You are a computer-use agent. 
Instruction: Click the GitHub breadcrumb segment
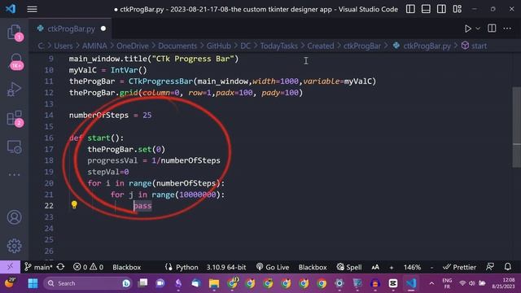click(218, 46)
